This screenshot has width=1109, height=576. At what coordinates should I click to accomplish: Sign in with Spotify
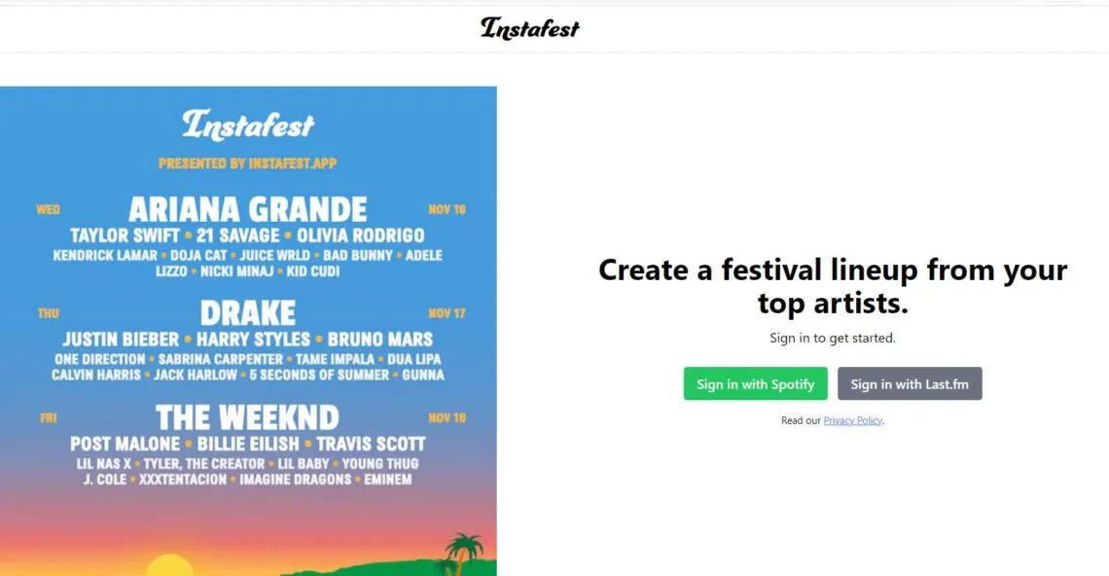click(x=755, y=383)
